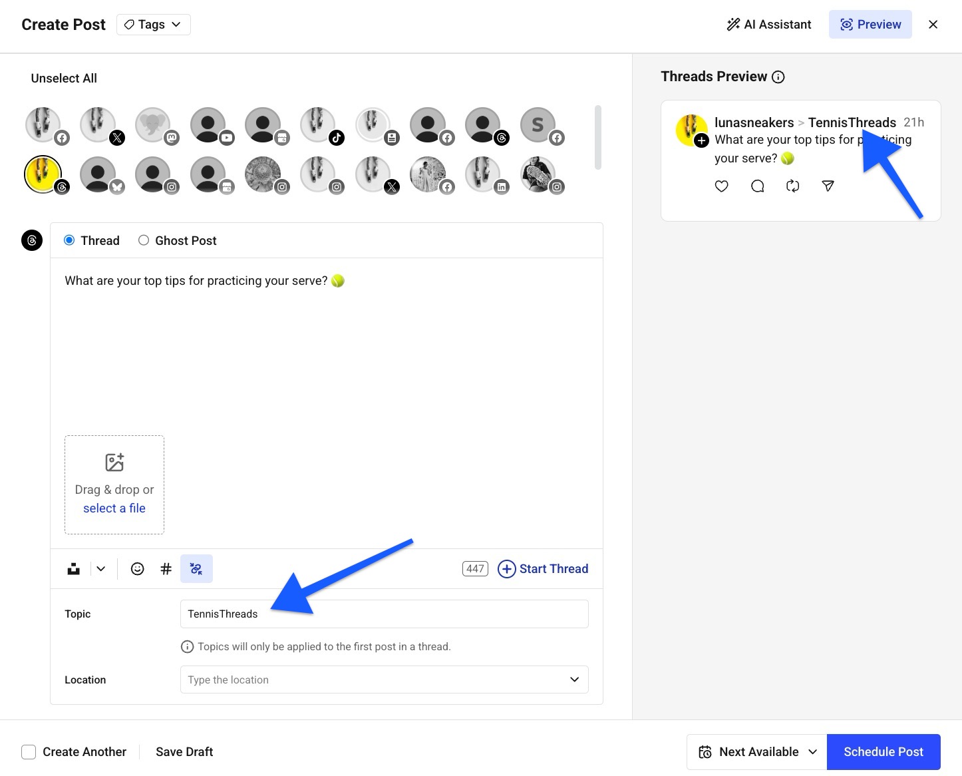
Task: Expand the Next Available scheduling options
Action: (x=812, y=751)
